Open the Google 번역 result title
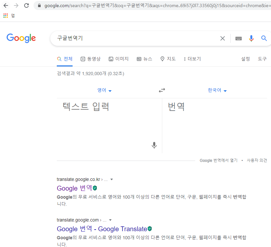The width and height of the screenshot is (271, 247). (74, 188)
